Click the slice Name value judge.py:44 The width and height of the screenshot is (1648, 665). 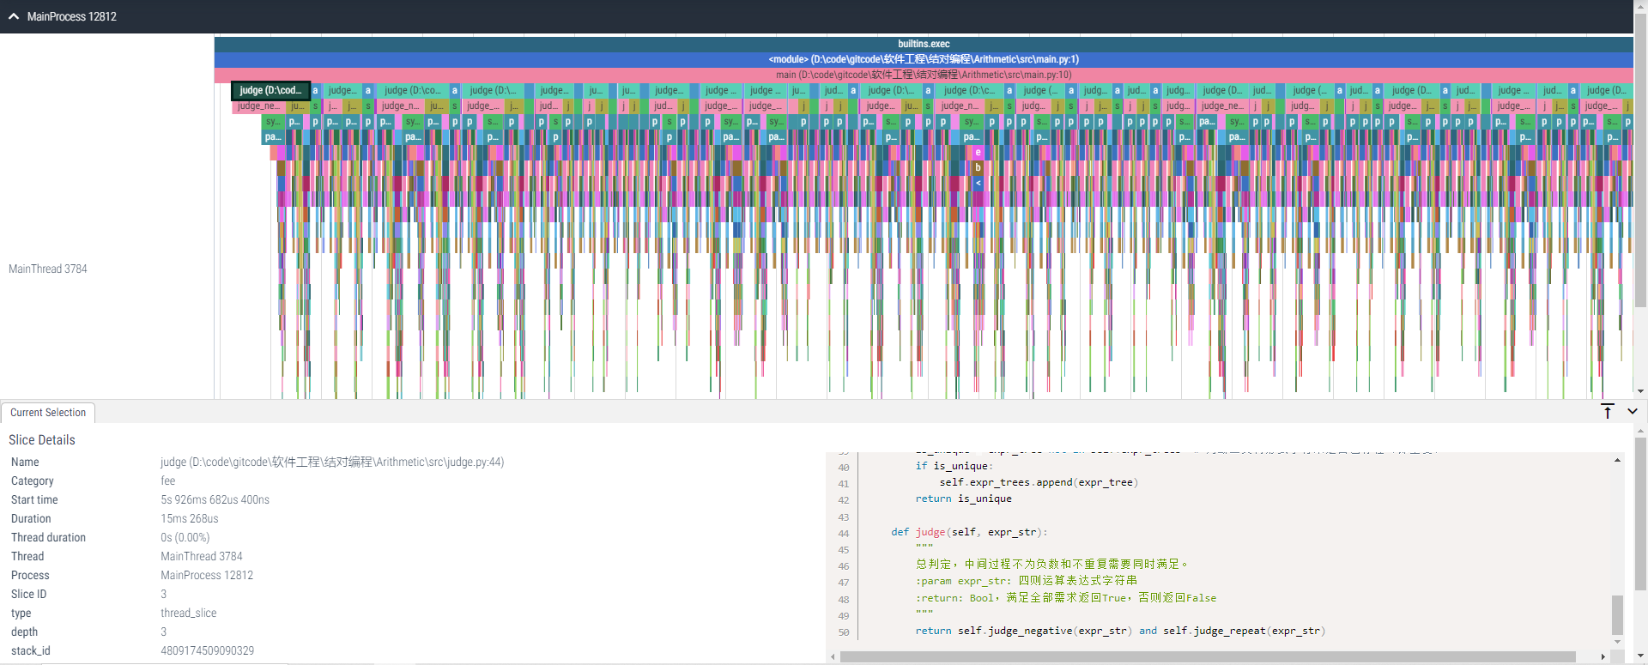[x=332, y=462]
